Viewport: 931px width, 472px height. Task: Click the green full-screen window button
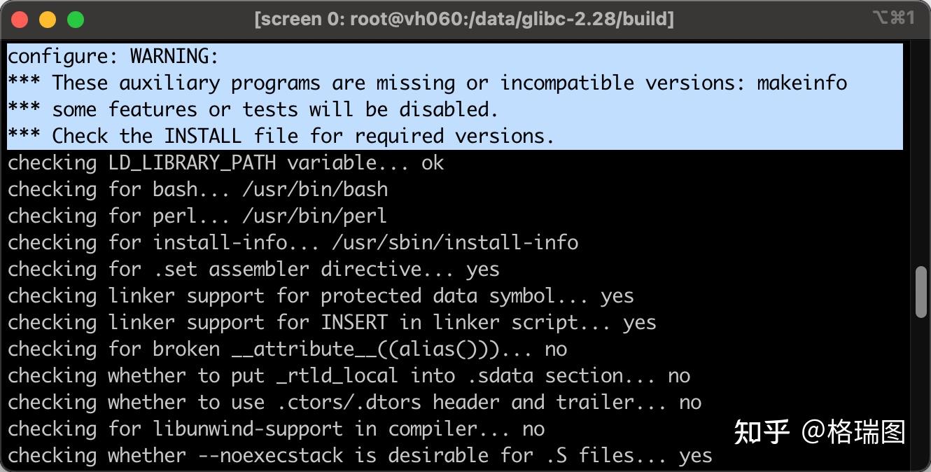(x=76, y=20)
